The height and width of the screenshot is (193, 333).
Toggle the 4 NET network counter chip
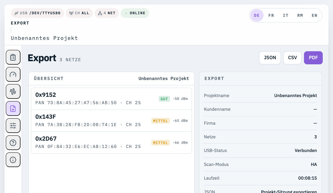pos(107,13)
